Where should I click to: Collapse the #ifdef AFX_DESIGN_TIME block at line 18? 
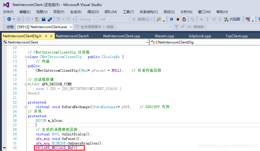tap(26, 84)
